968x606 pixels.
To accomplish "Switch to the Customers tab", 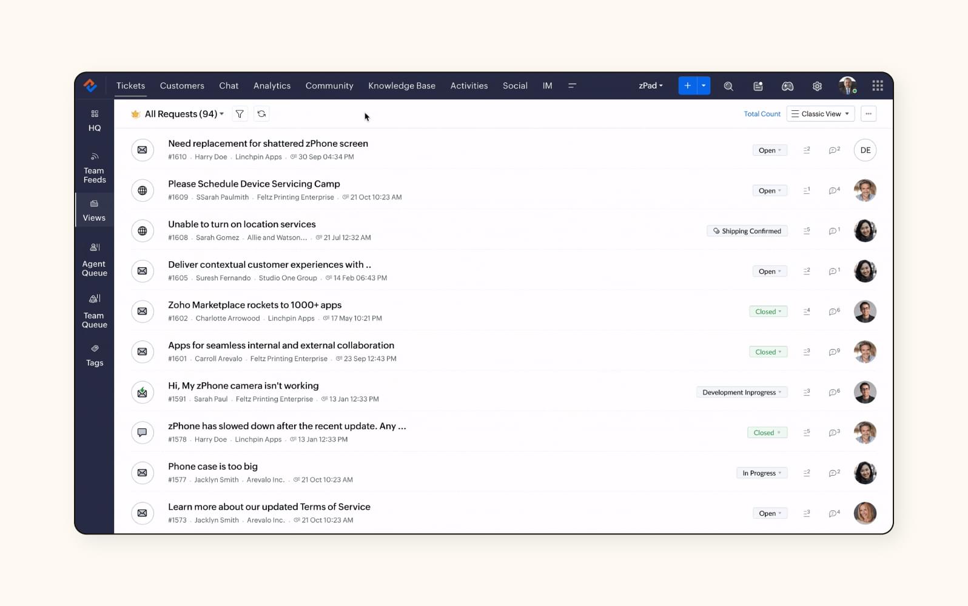I will tap(182, 86).
